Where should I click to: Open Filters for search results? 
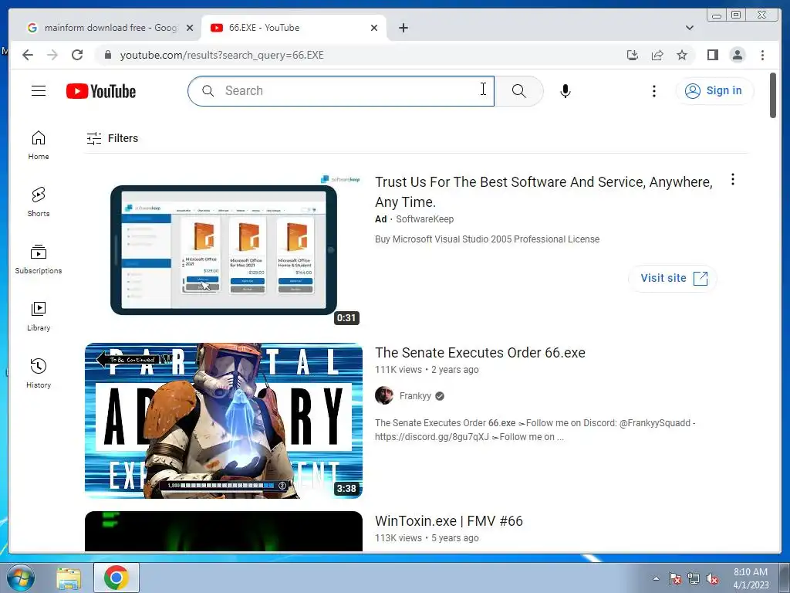[x=113, y=138]
